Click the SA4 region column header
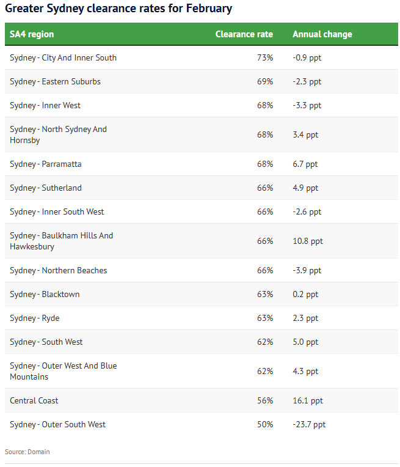The width and height of the screenshot is (400, 467). pos(32,34)
